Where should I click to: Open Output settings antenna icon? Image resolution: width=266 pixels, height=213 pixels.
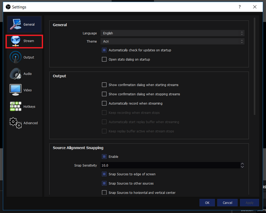tap(15, 57)
